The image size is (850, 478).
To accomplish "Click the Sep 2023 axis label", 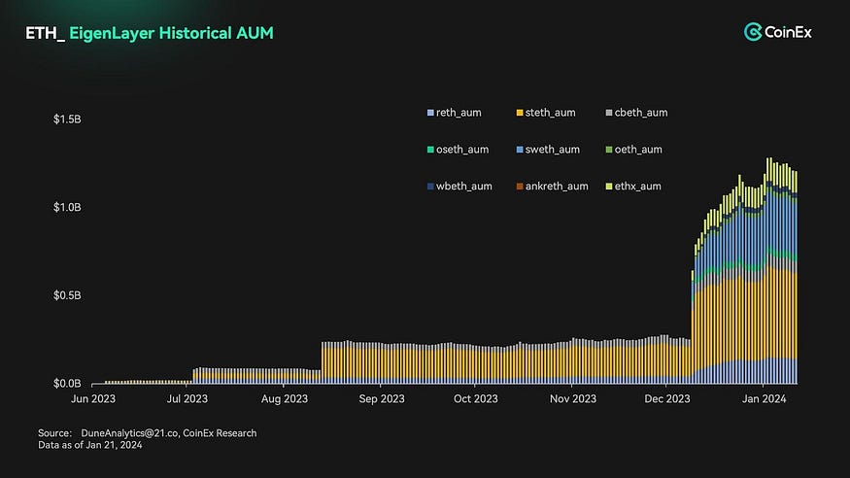I will 382,399.
